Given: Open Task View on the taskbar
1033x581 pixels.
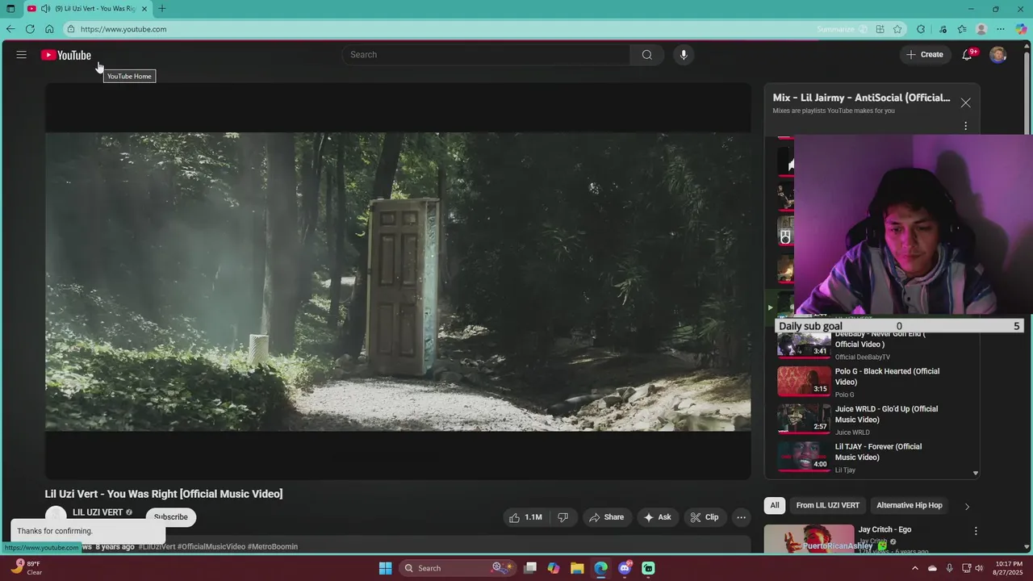Looking at the screenshot, I should click(x=530, y=568).
